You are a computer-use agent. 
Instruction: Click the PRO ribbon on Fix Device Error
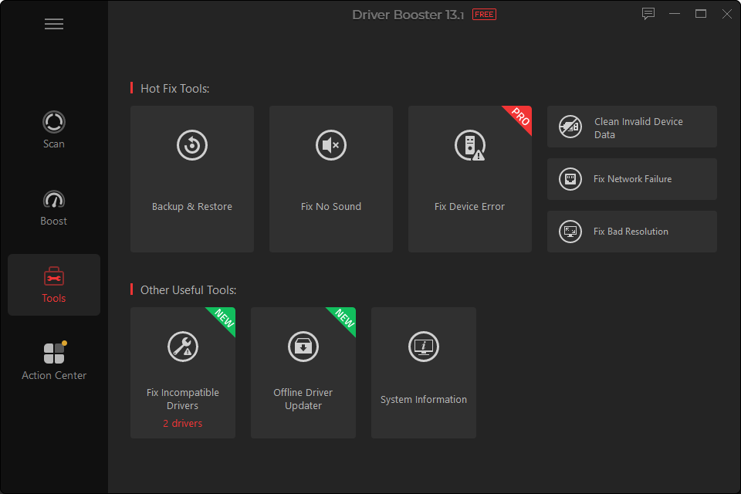pos(520,117)
